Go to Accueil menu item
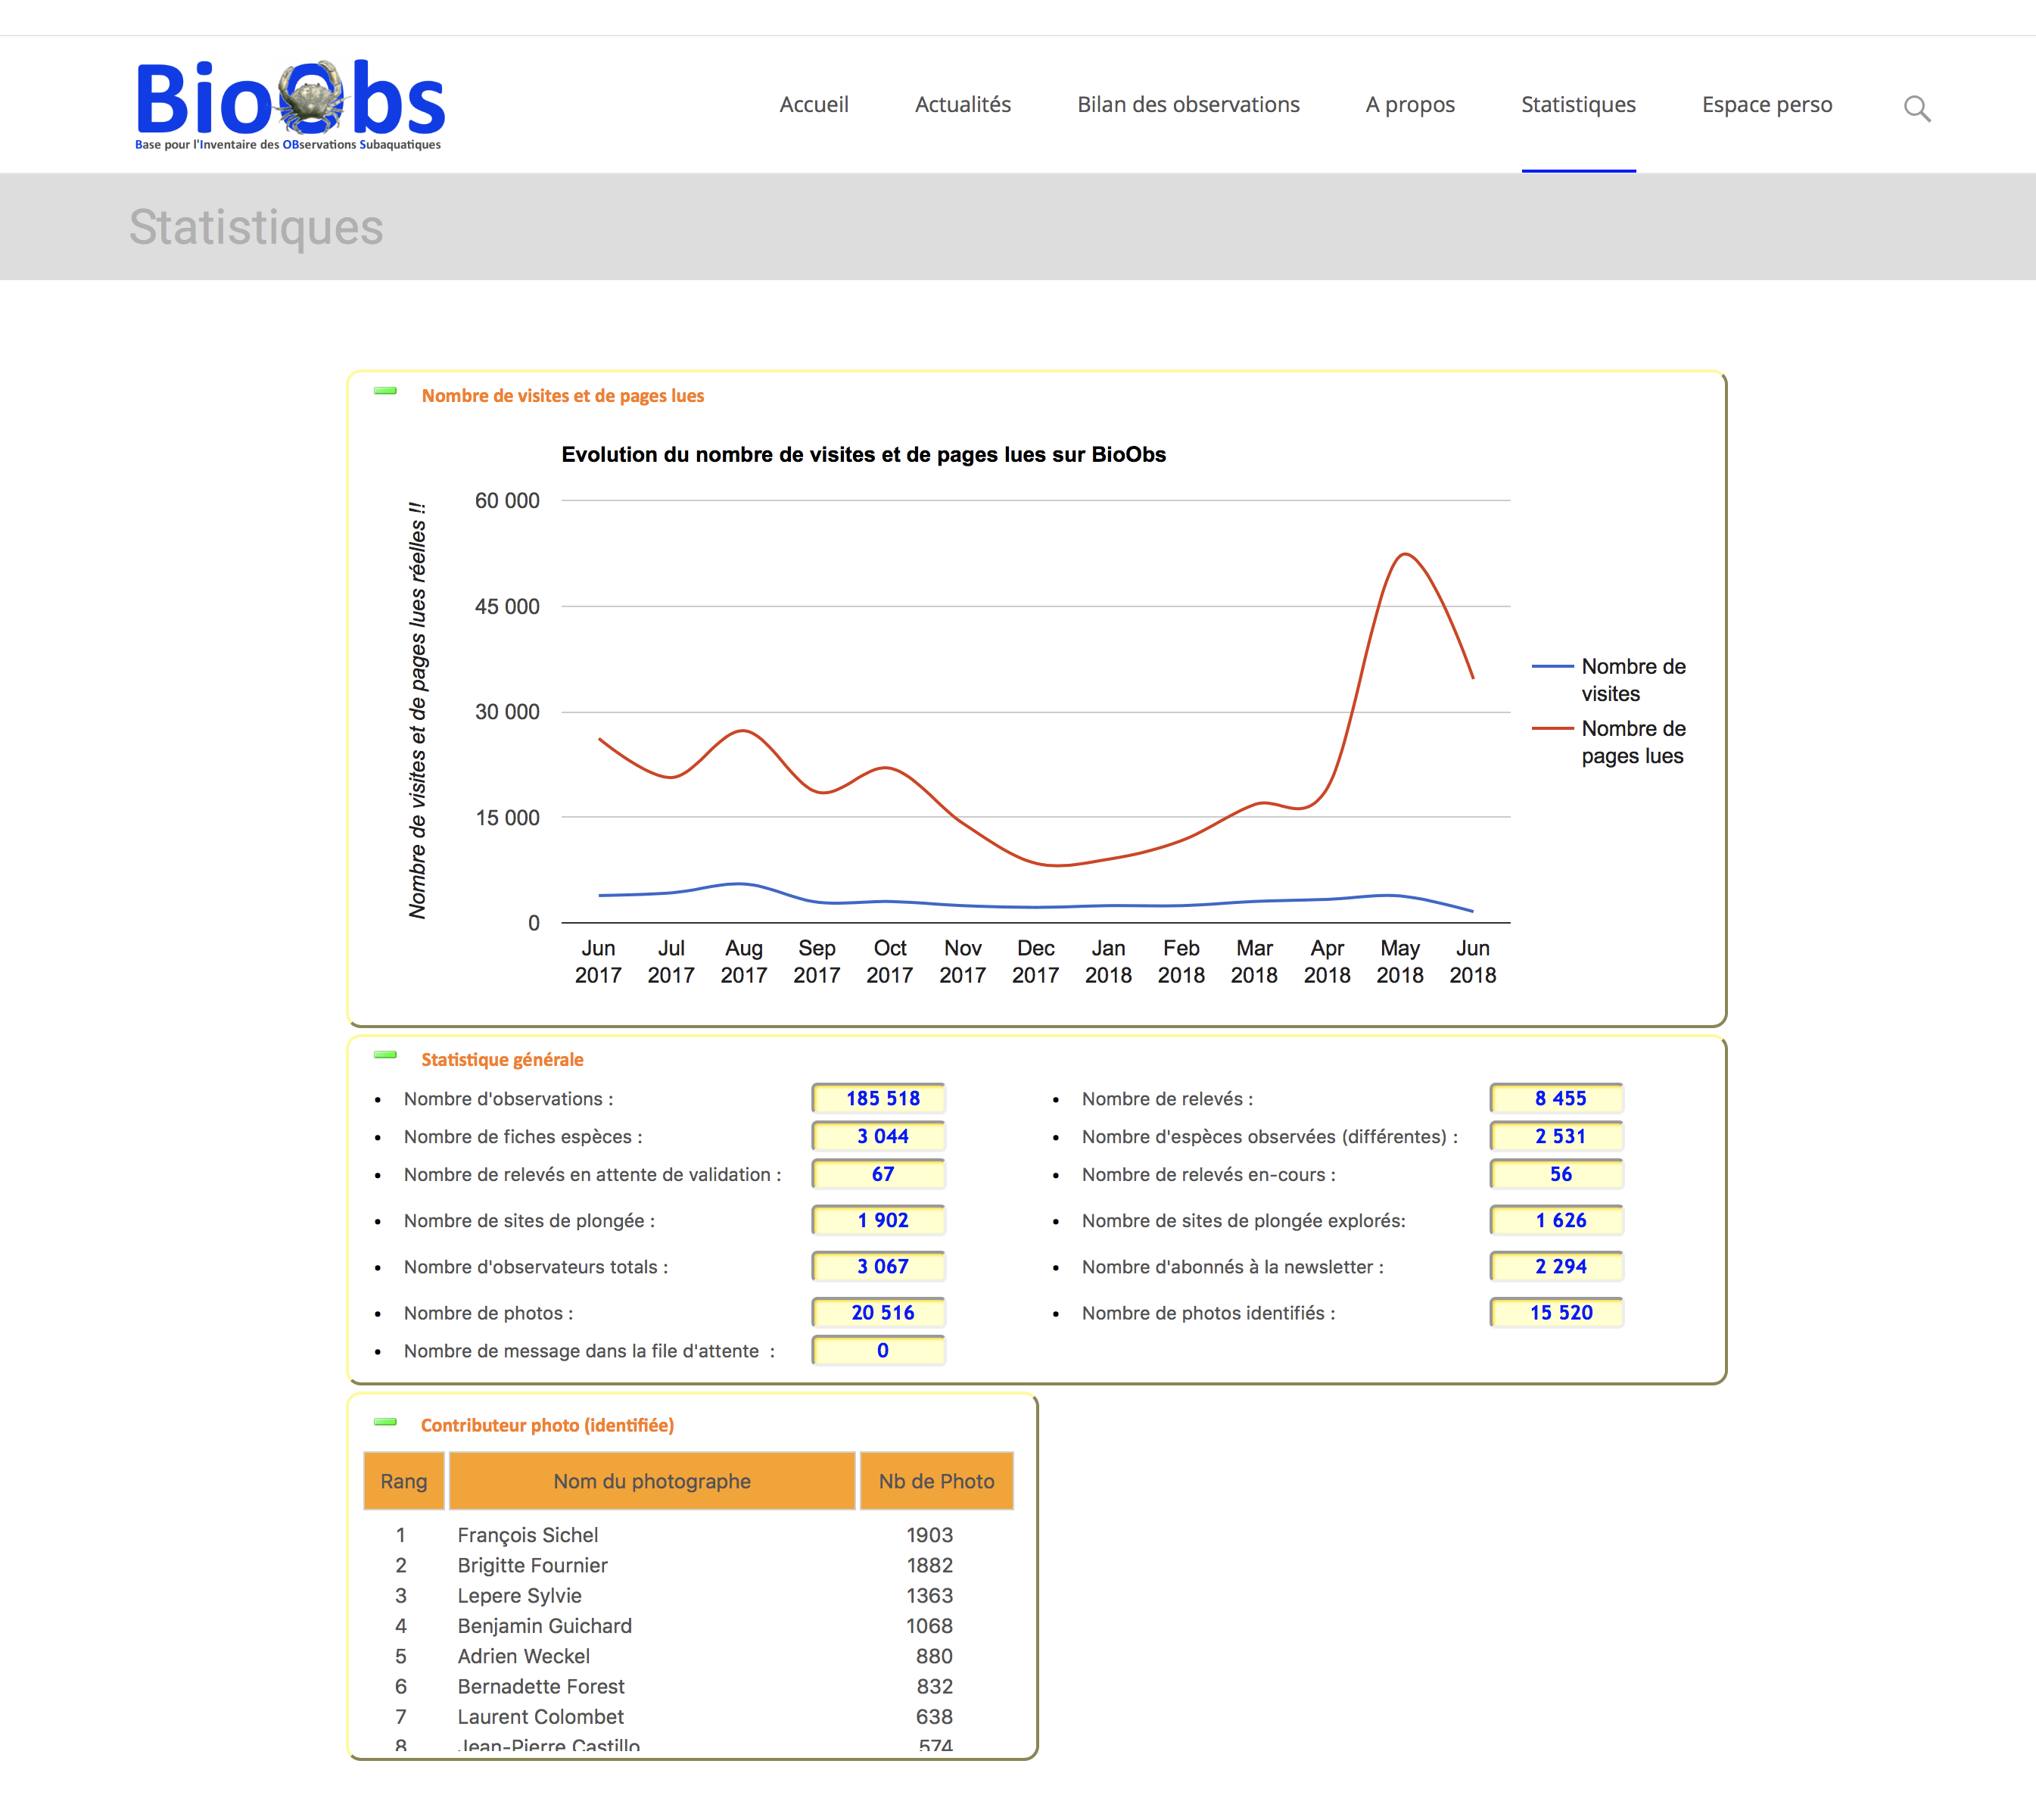Viewport: 2036px width, 1820px height. [x=814, y=105]
